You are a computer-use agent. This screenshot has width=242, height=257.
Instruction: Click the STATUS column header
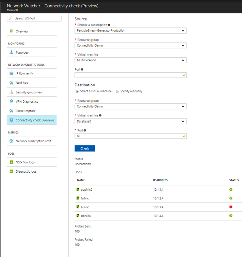[x=234, y=180]
